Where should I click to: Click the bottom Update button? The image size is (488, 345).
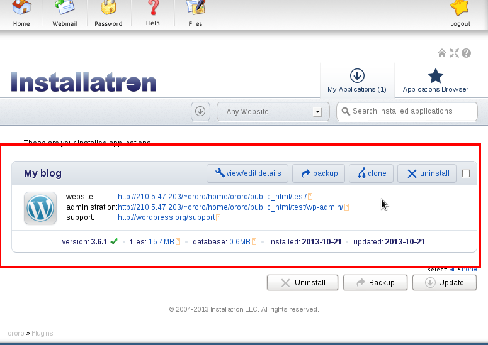pyautogui.click(x=445, y=283)
